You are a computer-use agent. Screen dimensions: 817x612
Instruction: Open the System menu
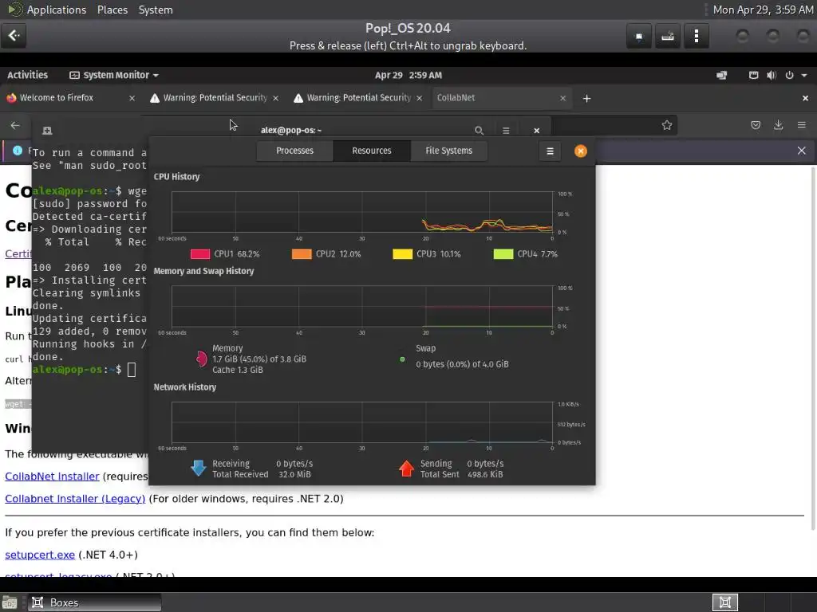[x=156, y=10]
